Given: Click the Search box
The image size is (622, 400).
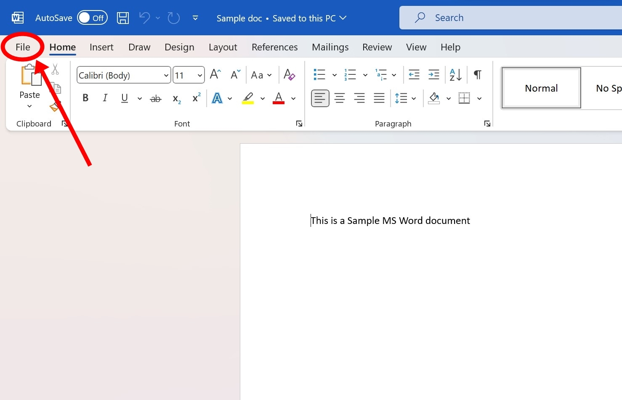Looking at the screenshot, I should coord(510,18).
